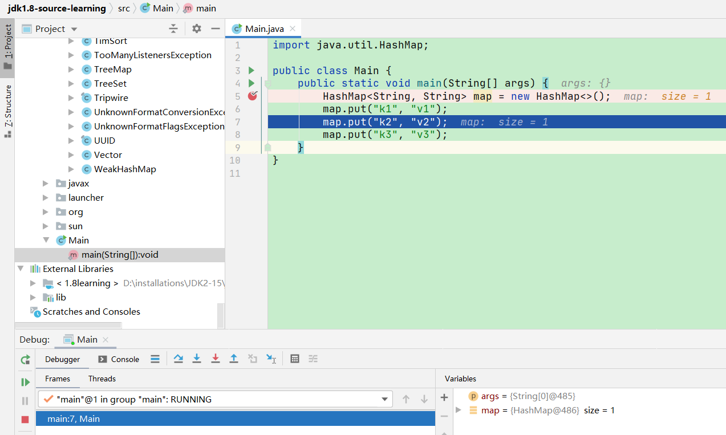726x435 pixels.
Task: Click the Rerun Main debug icon
Action: tap(25, 360)
